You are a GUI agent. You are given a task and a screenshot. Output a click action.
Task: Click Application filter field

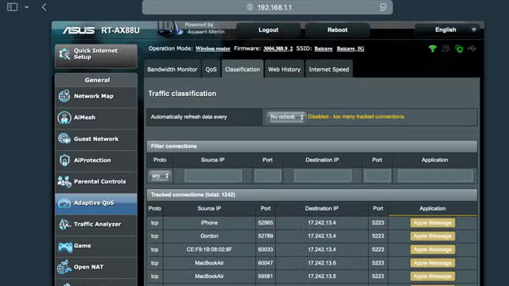click(x=435, y=176)
